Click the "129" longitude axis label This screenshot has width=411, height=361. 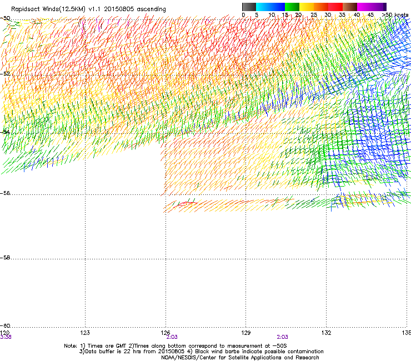[x=246, y=333]
